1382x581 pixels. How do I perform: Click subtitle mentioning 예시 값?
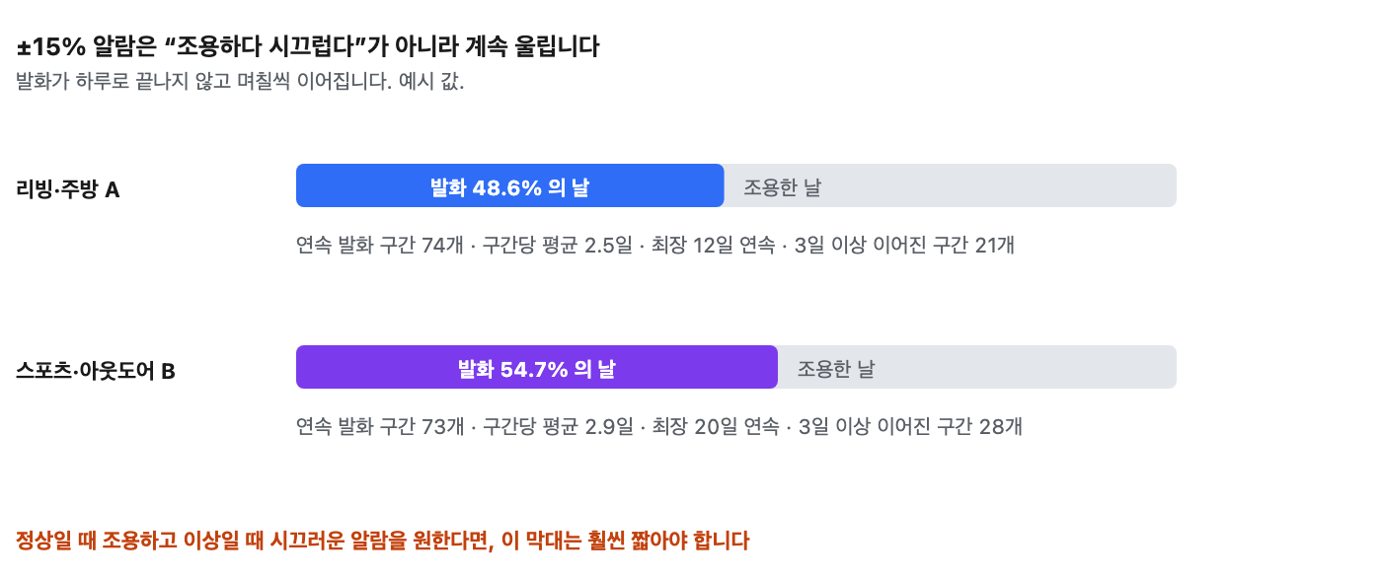(x=240, y=81)
